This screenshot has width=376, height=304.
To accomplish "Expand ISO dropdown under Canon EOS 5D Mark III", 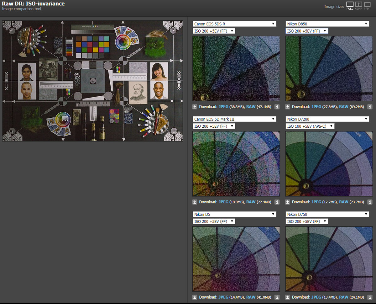I will click(214, 126).
